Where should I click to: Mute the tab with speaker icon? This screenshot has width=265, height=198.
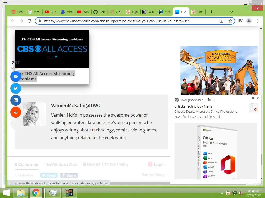(x=120, y=12)
